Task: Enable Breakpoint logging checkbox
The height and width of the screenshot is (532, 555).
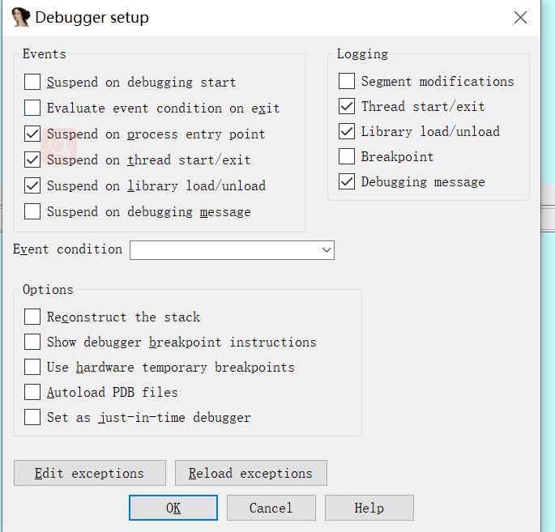Action: click(347, 157)
